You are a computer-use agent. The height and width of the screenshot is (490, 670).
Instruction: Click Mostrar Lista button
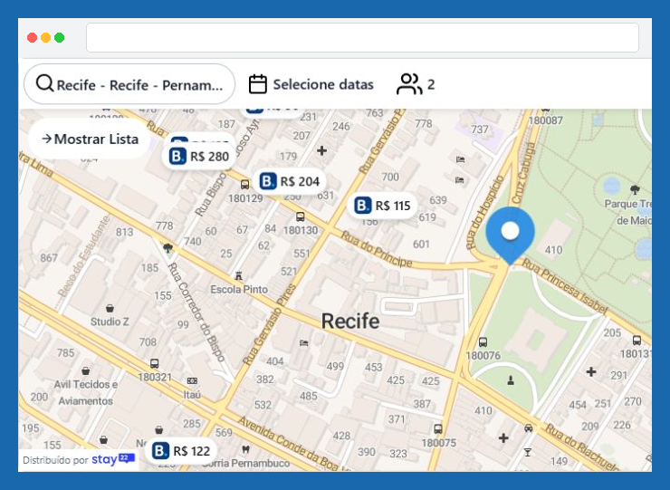tap(90, 139)
